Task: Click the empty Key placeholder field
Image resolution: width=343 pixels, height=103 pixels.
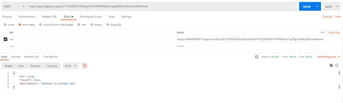Action: 92,46
